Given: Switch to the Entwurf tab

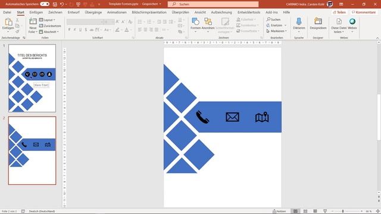Looking at the screenshot, I should tap(74, 12).
